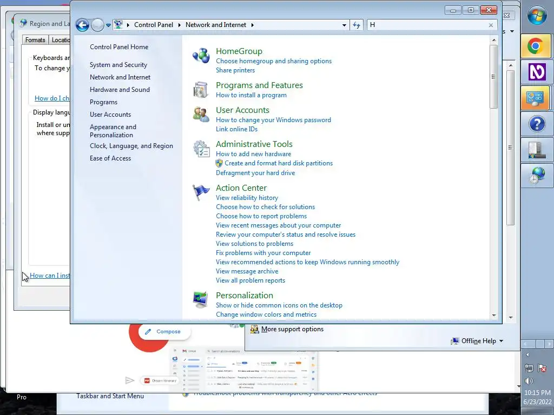Click Control Panel scrollbar down arrow
Viewport: 554px width, 415px height.
click(493, 316)
